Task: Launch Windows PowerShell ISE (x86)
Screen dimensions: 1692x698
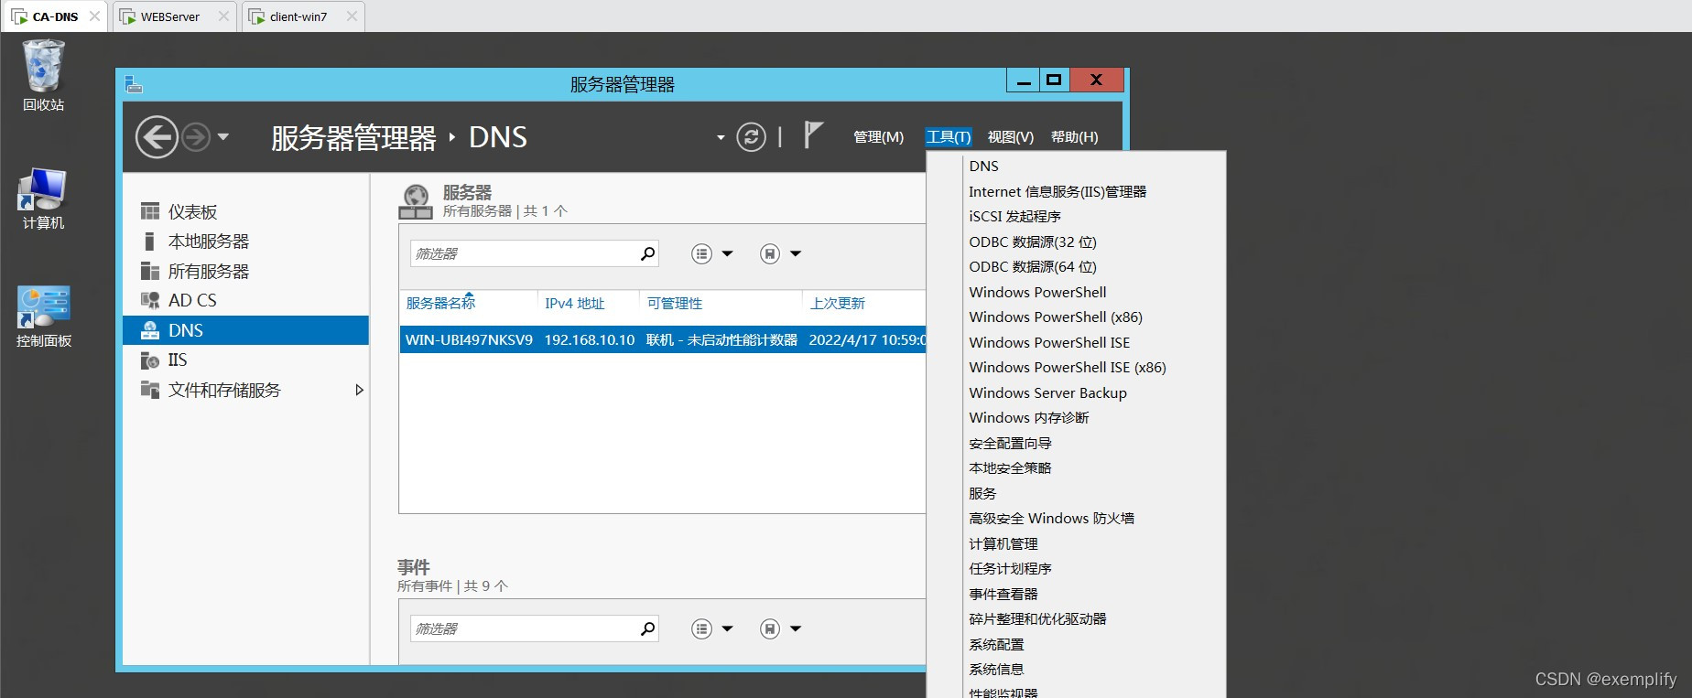Action: click(x=1068, y=367)
